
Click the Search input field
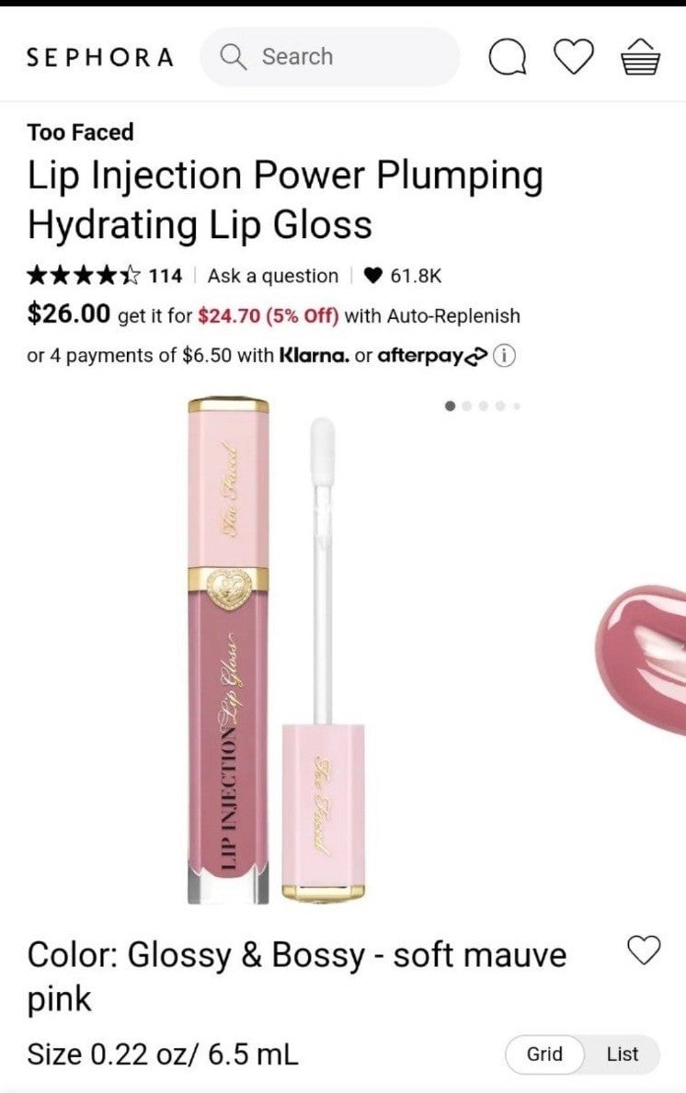click(x=330, y=56)
